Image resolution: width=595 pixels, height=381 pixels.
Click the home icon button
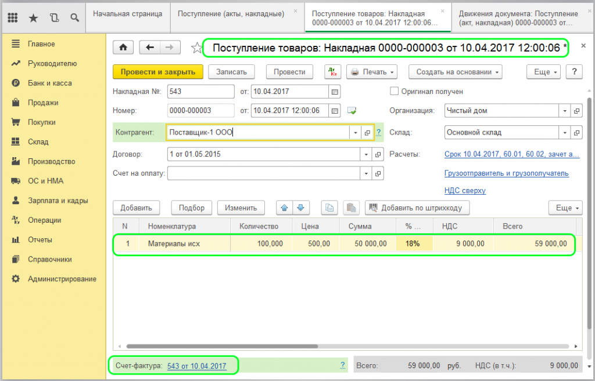[123, 48]
